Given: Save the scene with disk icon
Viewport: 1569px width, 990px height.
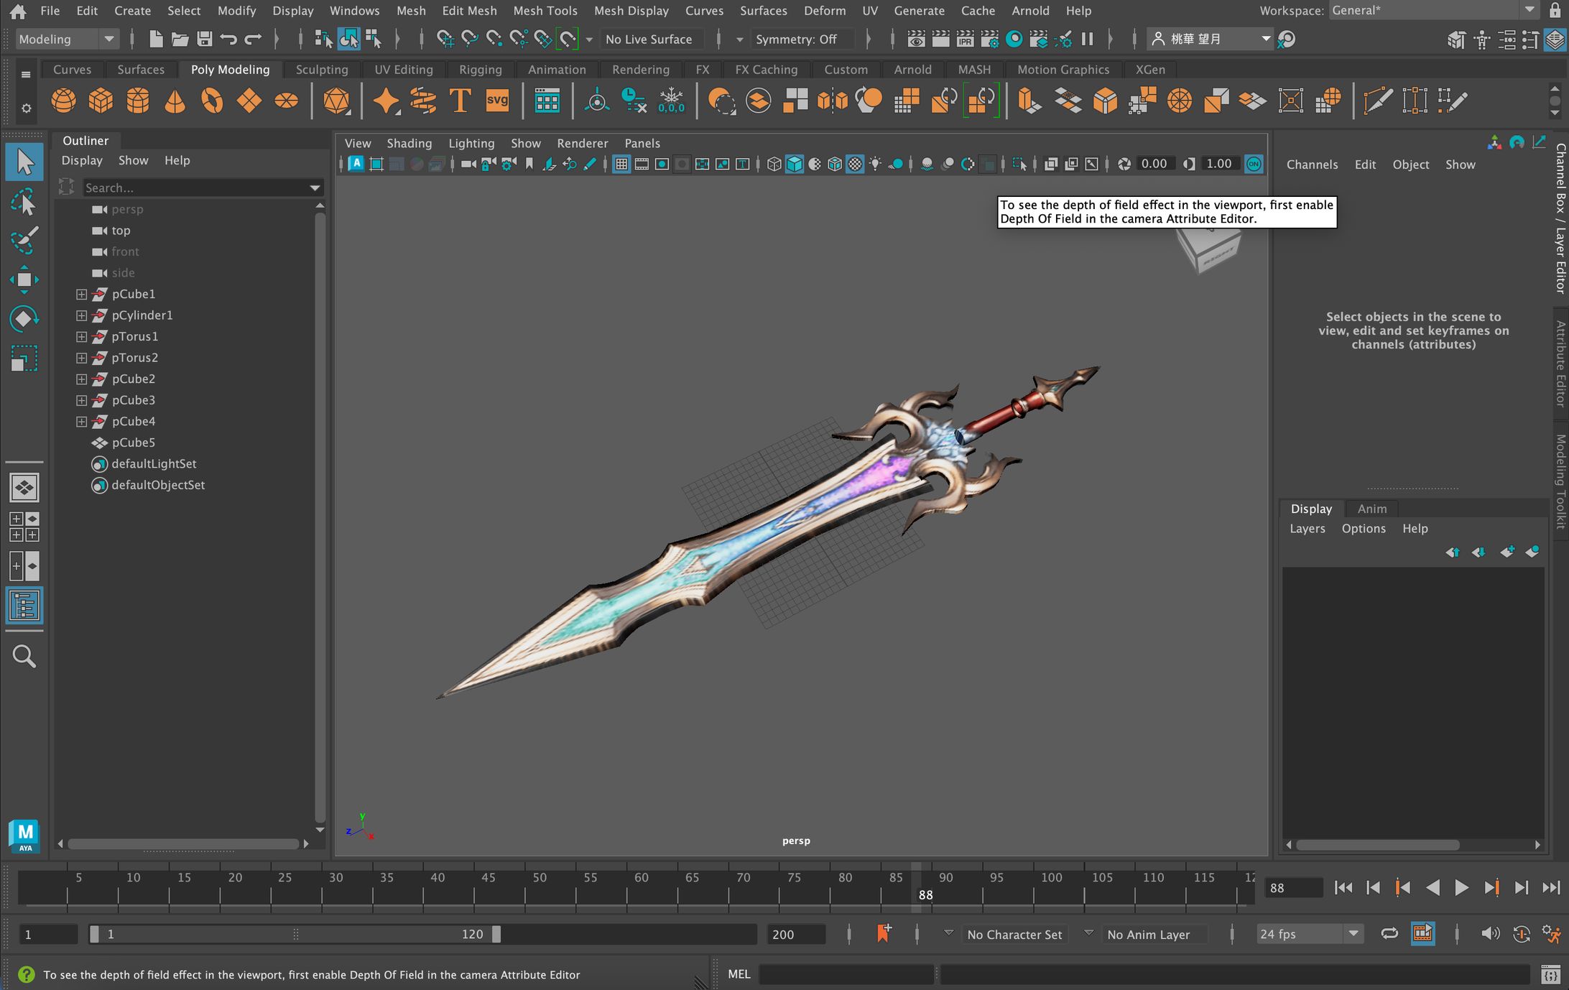Looking at the screenshot, I should 204,39.
